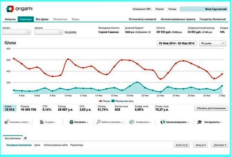Click the Excel (XLS) export button
Viewport: 231px width, 157px height.
point(181,145)
